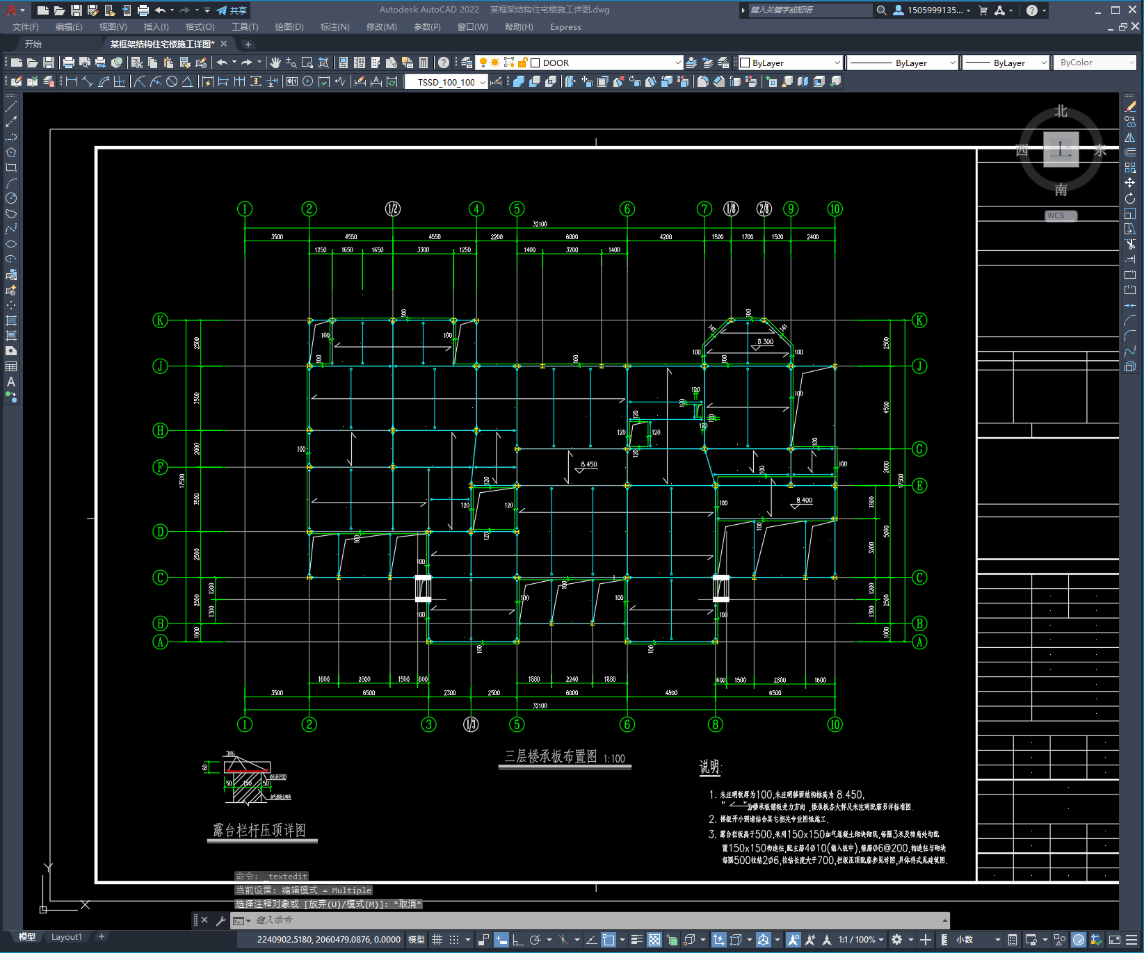Select the Rotate tool in modify toolbar
This screenshot has width=1144, height=953.
click(1130, 198)
